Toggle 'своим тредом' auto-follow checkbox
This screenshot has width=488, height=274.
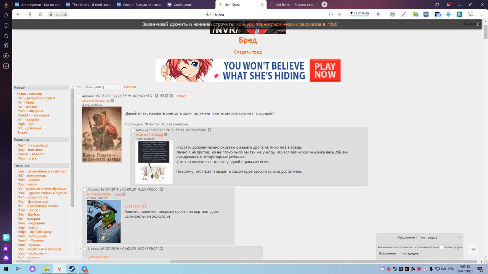tap(441, 247)
